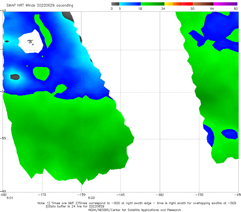241x212 pixels.
Task: Click the longitude label "-170"
Action: pyautogui.click(x=81, y=195)
